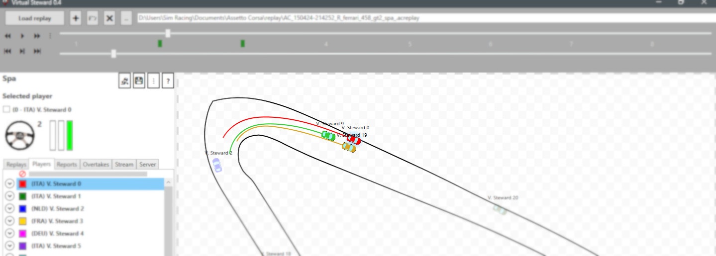This screenshot has width=716, height=256.
Task: Expand the V. Steward 2 player row
Action: pyautogui.click(x=9, y=209)
